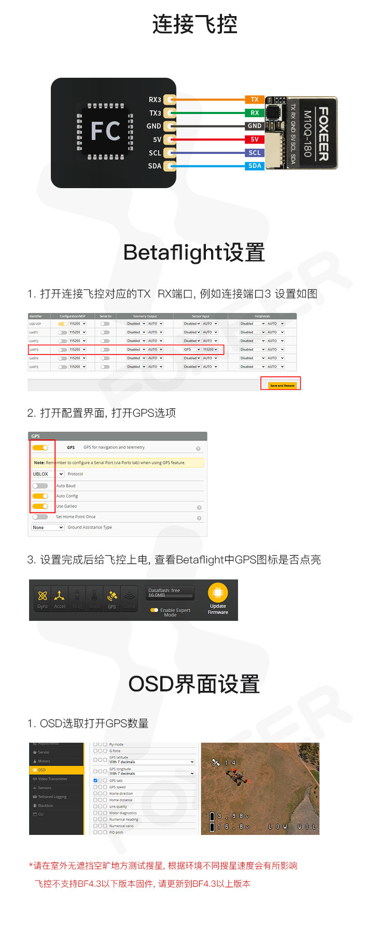Open UART1 Telemetry Output Disabled dropdown
Viewport: 389px width, 936px height.
pyautogui.click(x=136, y=332)
